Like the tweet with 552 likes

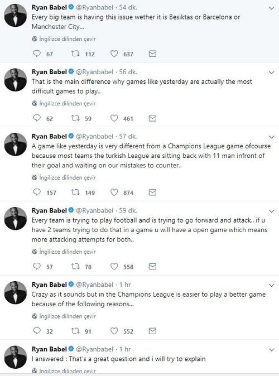pos(114,331)
